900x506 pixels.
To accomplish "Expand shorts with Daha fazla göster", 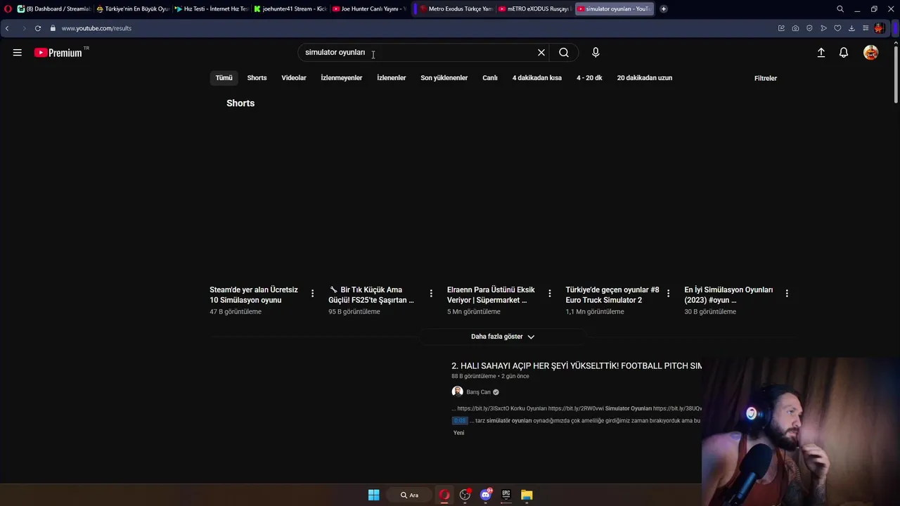I will point(503,337).
